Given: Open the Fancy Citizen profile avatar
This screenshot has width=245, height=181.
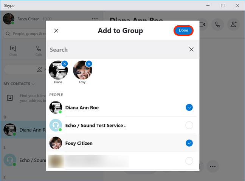Looking at the screenshot, I should [x=9, y=19].
